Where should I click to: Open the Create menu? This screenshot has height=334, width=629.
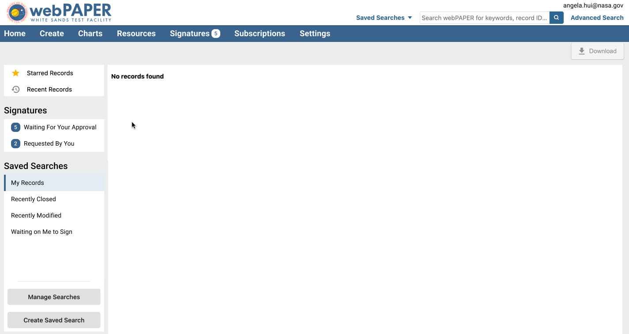click(x=52, y=34)
